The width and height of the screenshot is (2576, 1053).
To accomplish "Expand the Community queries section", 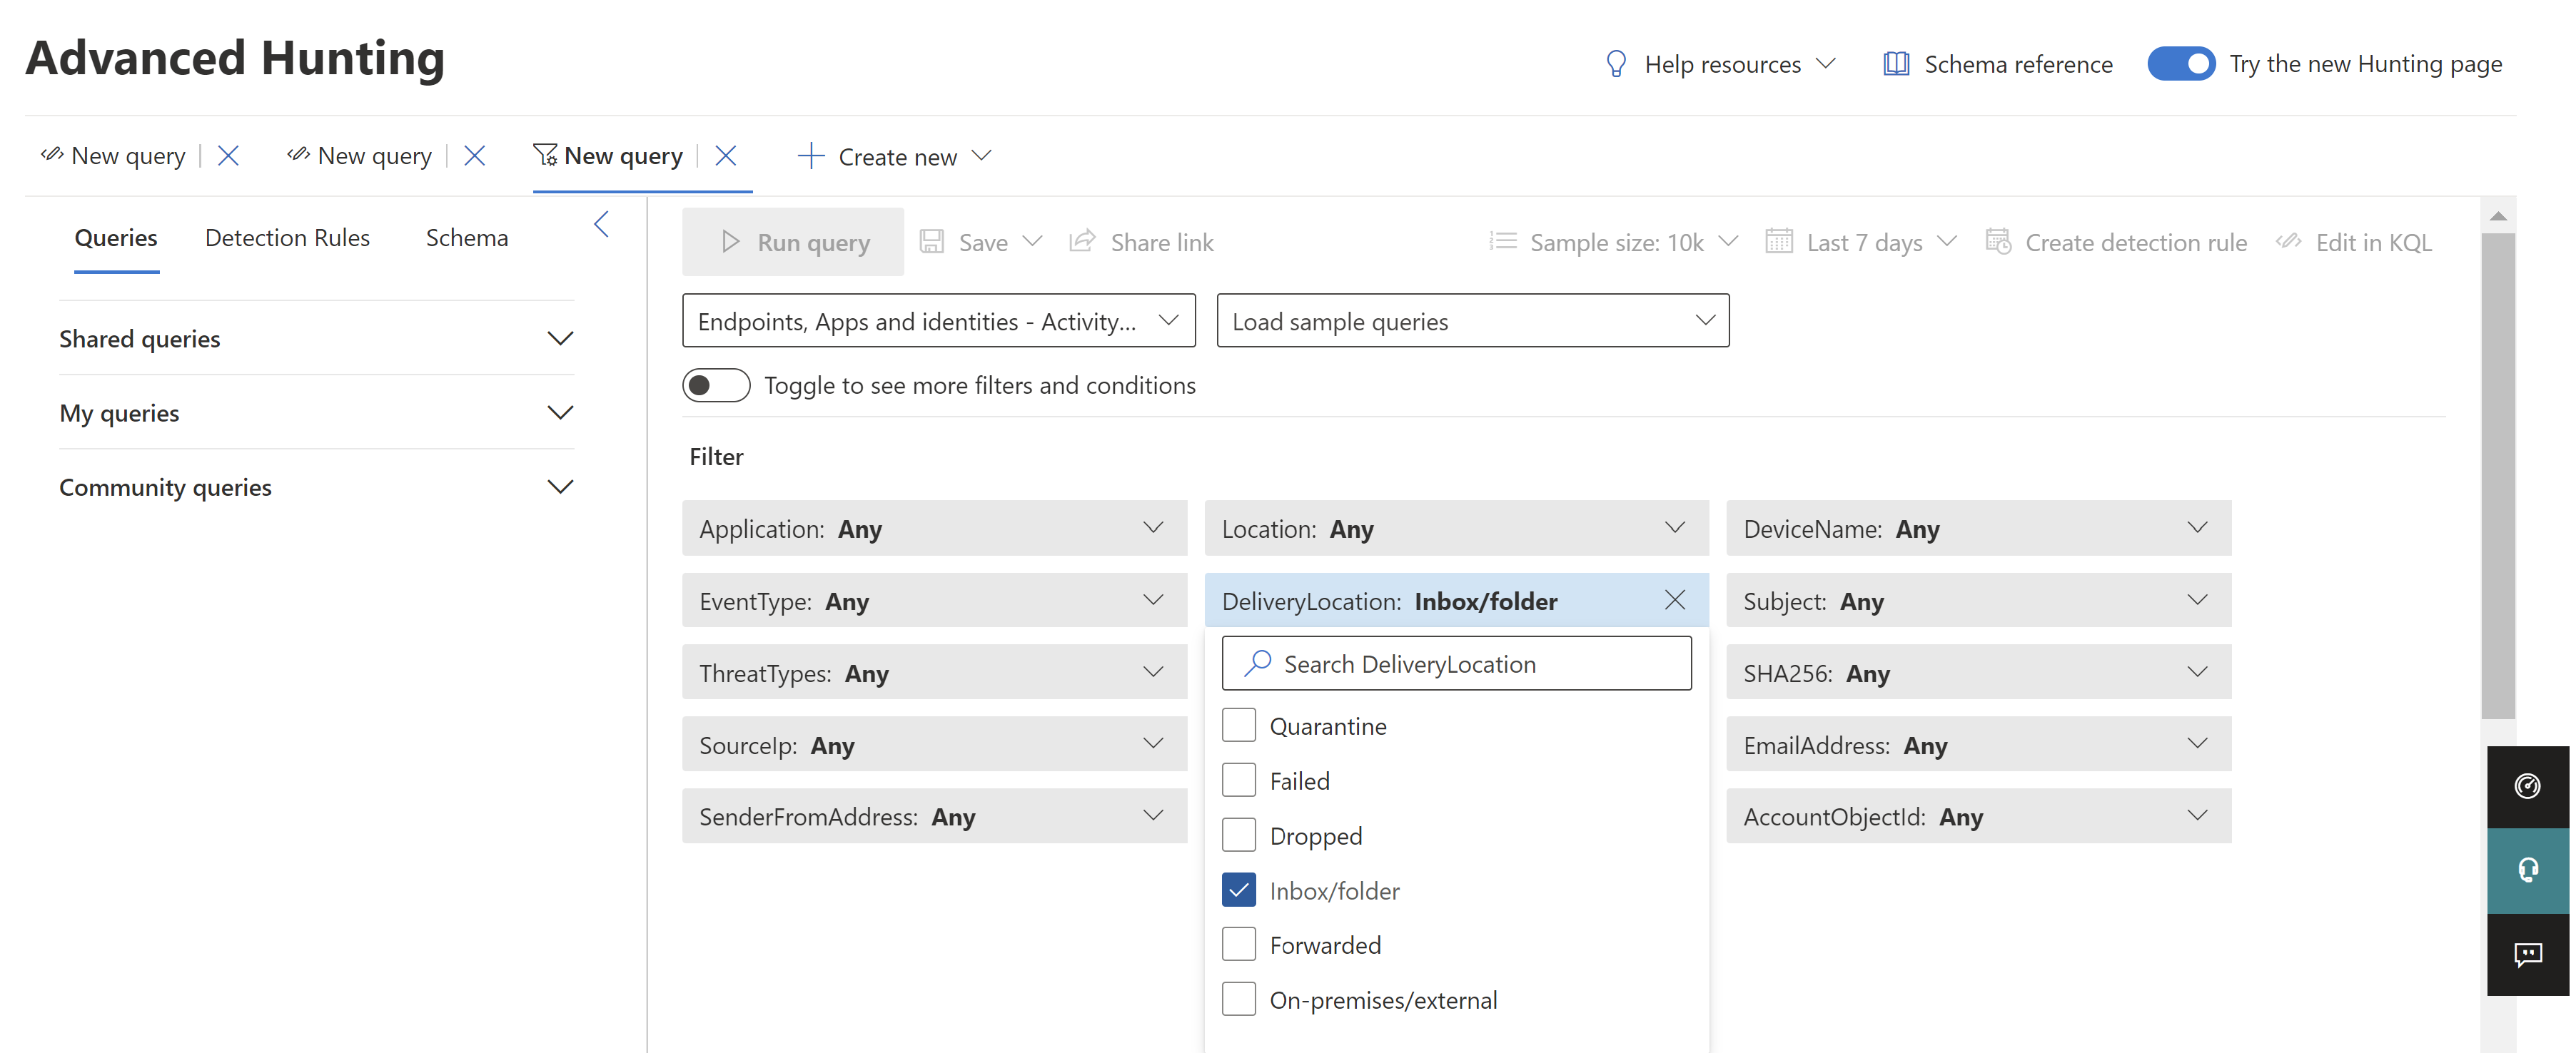I will point(561,487).
